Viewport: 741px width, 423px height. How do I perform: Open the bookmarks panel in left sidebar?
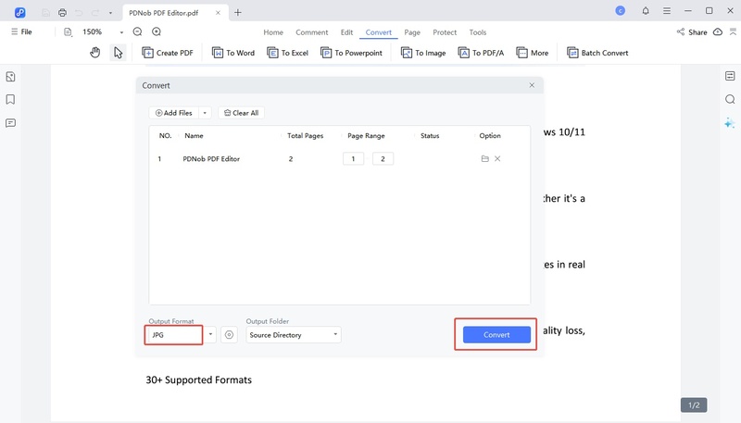(x=10, y=99)
